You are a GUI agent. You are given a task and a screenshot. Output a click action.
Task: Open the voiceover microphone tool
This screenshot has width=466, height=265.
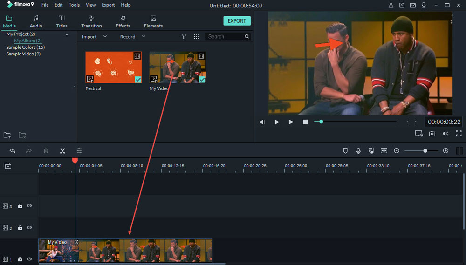click(358, 151)
